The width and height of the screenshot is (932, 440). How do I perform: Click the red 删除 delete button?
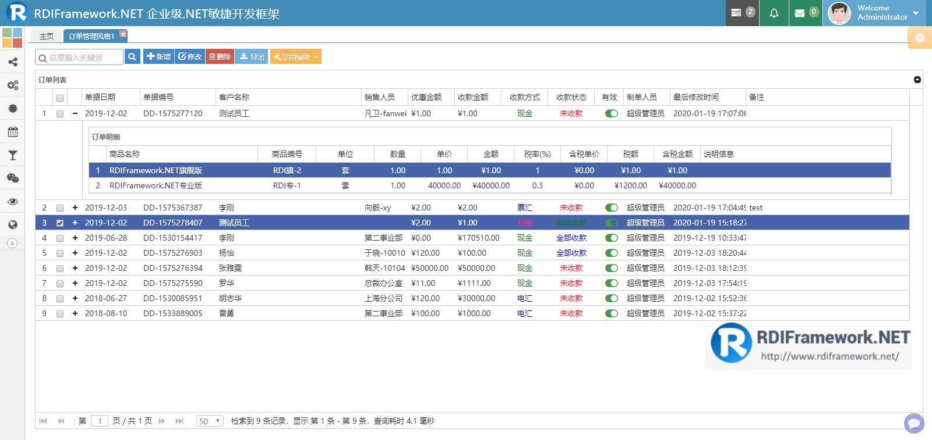point(220,56)
